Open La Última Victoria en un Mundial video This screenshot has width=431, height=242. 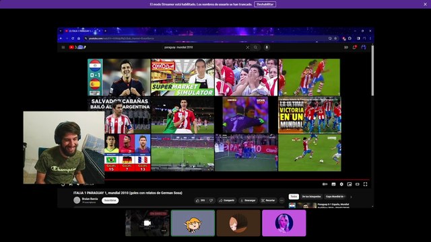pos(310,115)
